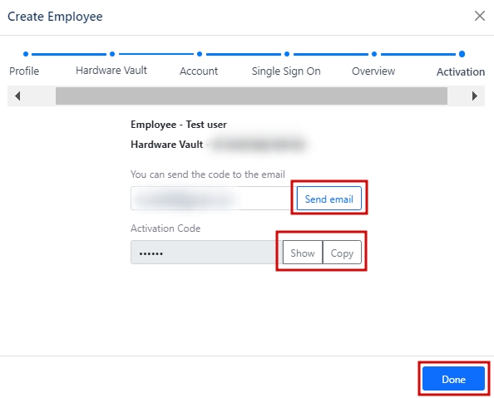The width and height of the screenshot is (494, 398).
Task: Select the Hardware Vault step
Action: tap(111, 71)
